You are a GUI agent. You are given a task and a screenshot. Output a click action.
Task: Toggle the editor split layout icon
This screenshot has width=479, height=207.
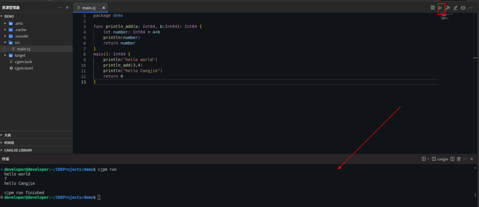coord(463,8)
